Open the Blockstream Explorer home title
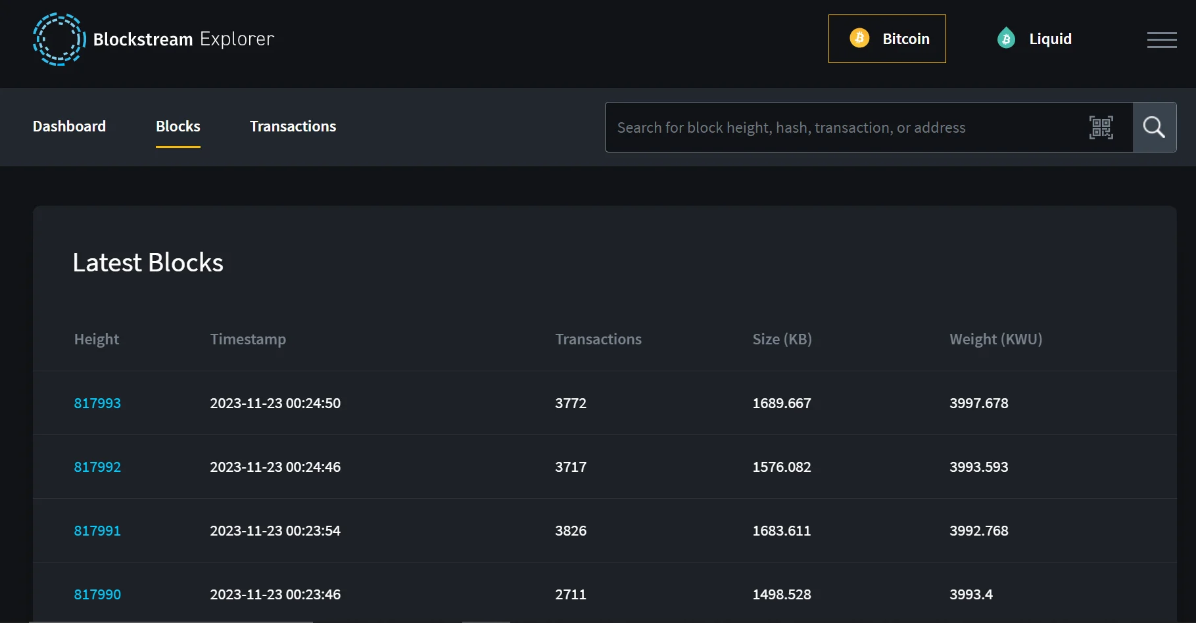Screen dimensions: 1196x623 [183, 39]
